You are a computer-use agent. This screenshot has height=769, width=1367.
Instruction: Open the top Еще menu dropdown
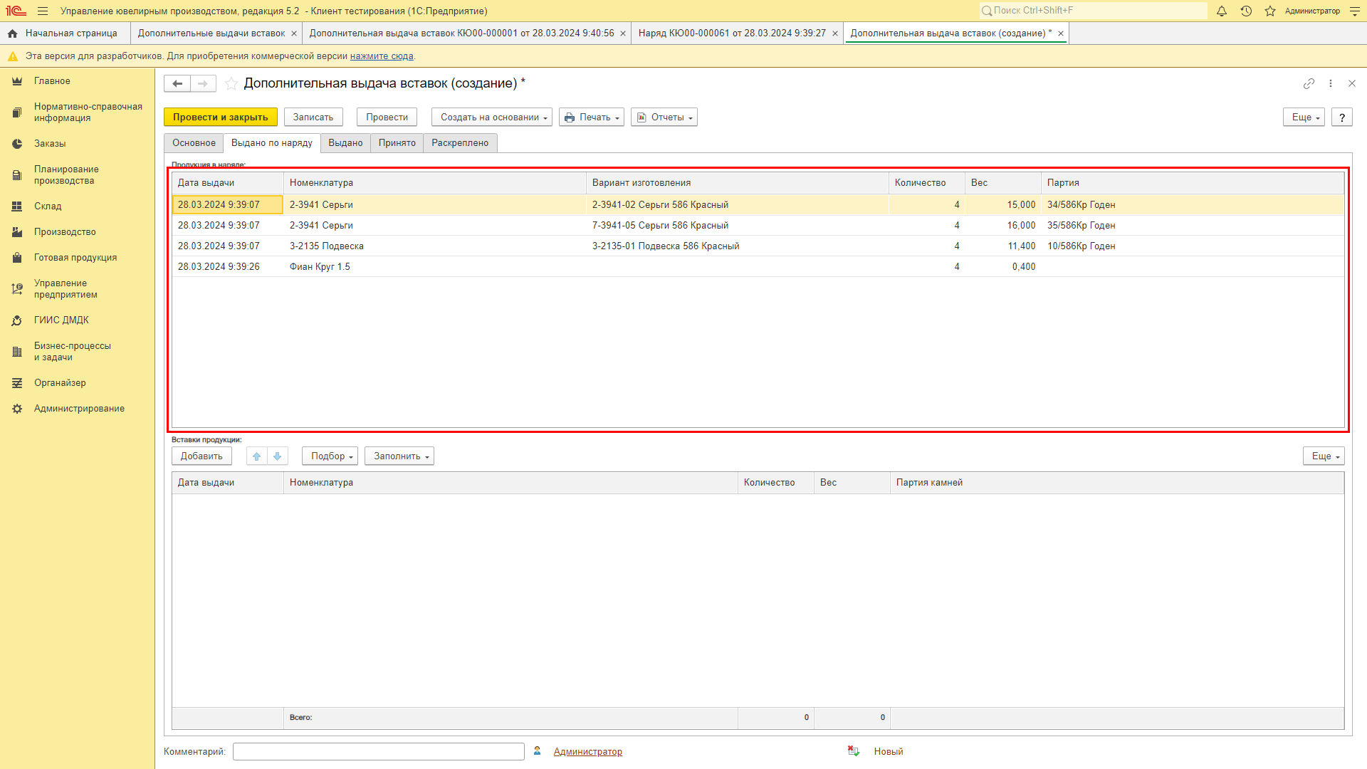coord(1304,117)
